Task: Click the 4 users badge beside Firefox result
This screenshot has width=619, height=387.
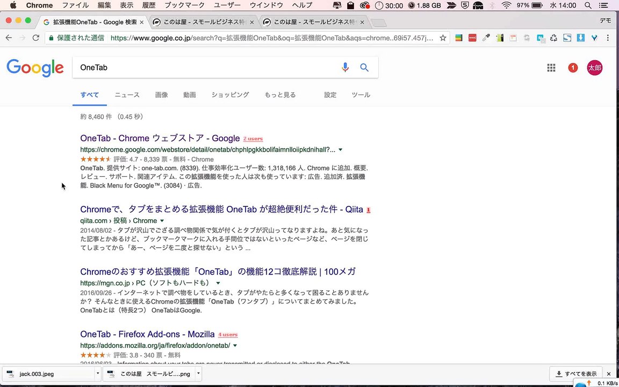Action: [x=228, y=335]
